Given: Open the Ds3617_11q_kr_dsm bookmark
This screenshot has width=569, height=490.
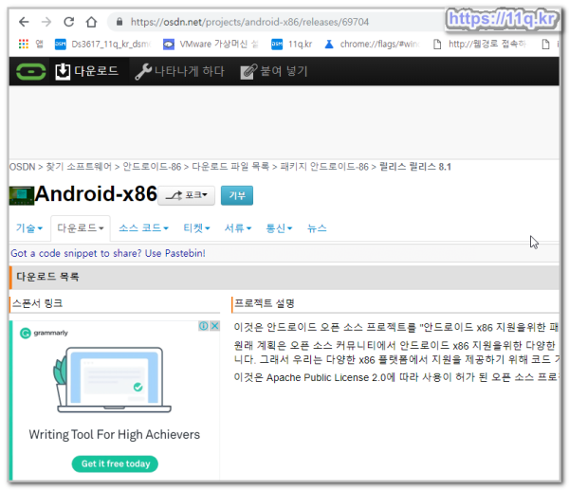Looking at the screenshot, I should click(x=102, y=44).
